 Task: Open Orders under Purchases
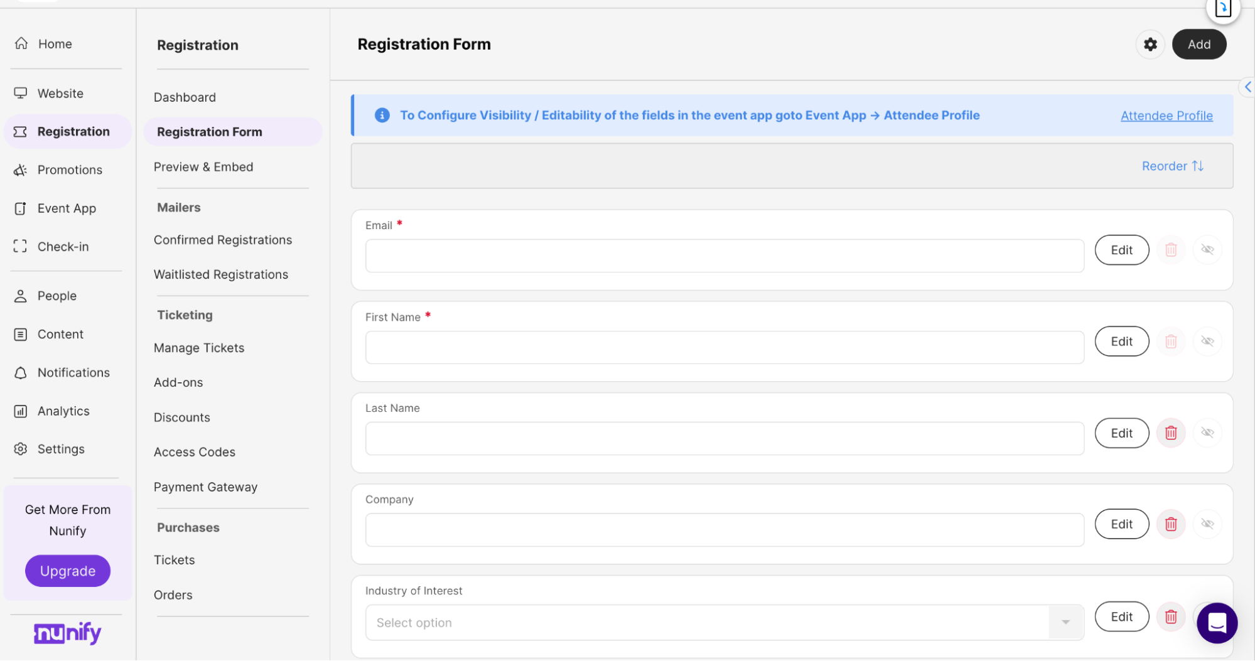pyautogui.click(x=173, y=595)
